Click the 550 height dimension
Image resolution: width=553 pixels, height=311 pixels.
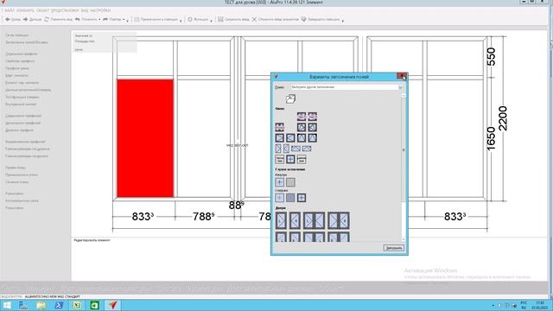pos(491,57)
